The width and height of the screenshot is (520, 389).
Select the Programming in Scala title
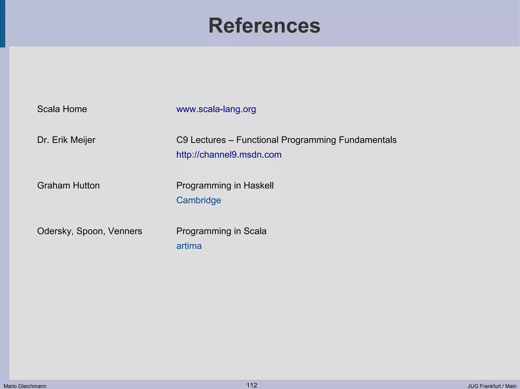pyautogui.click(x=221, y=231)
